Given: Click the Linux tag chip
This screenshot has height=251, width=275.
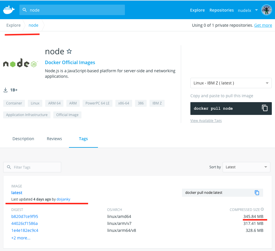Looking at the screenshot, I should (x=35, y=103).
